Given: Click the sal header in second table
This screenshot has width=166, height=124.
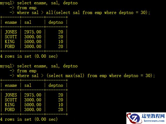Looking at the screenshot, I should pos(28,85).
